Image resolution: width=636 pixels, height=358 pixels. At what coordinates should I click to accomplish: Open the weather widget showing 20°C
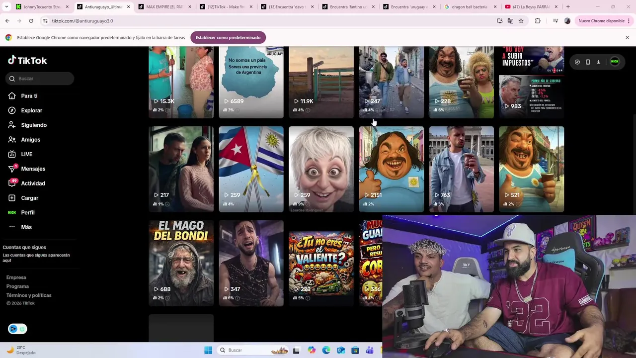[21, 350]
